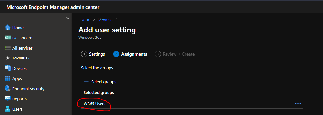
Task: Click the All services list icon
Action: 8,48
